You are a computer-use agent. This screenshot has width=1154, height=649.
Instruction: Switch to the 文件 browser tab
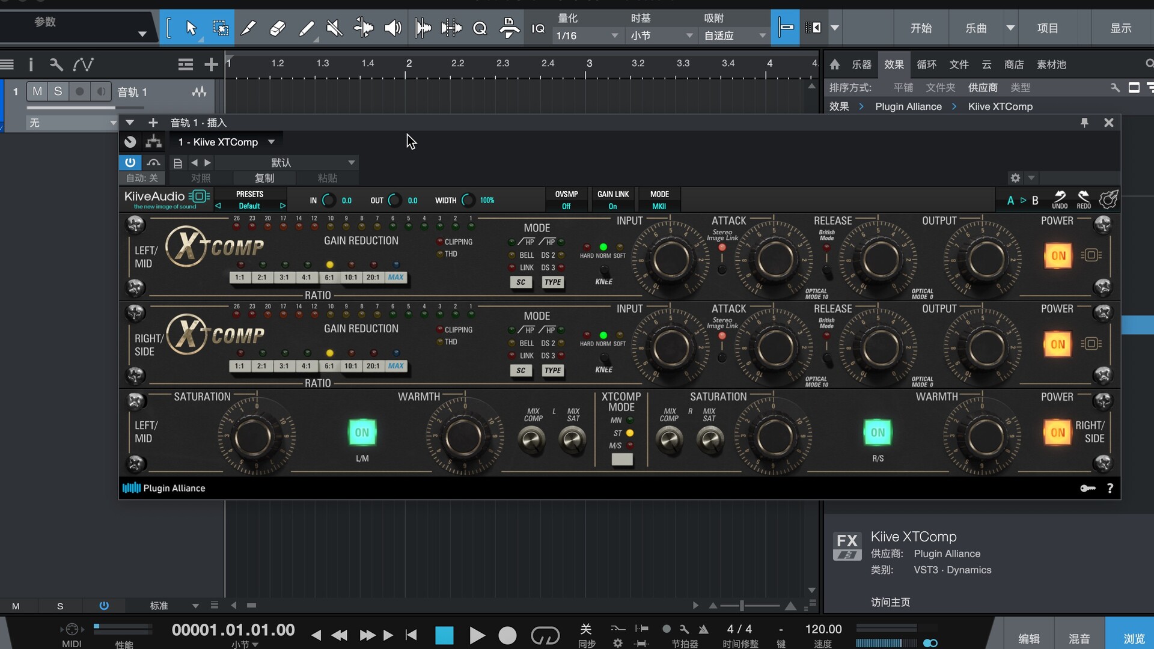tap(959, 64)
